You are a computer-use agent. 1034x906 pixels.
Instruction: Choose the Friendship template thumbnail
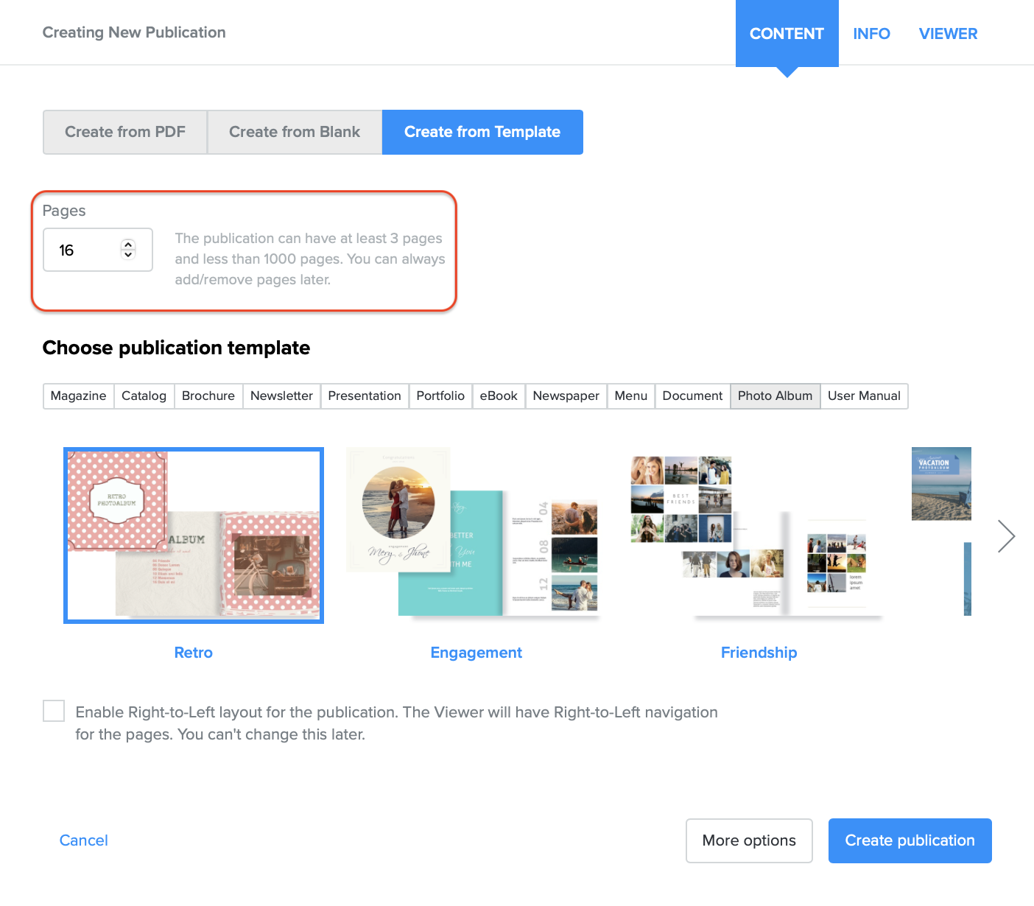coord(757,534)
